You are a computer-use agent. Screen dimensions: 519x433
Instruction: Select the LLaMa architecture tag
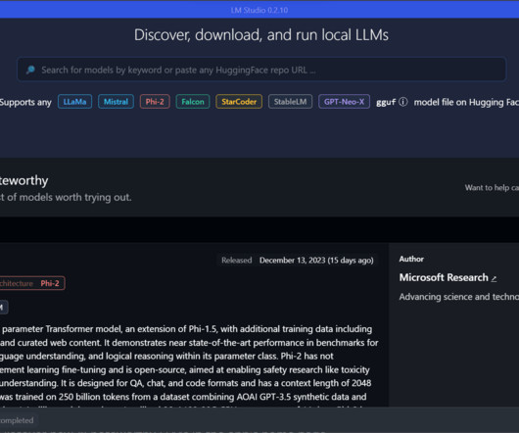[74, 102]
